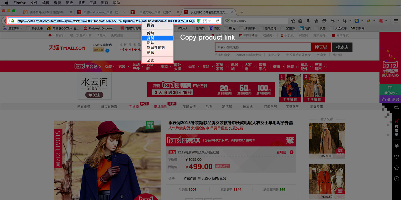The width and height of the screenshot is (401, 200).
Task: Click the heart favorites icon in sidebar
Action: click(397, 157)
